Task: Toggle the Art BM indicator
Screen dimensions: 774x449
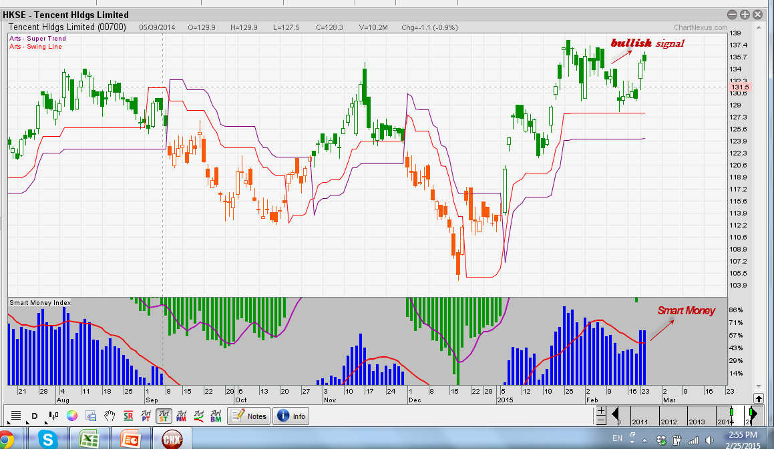Action: 216,416
